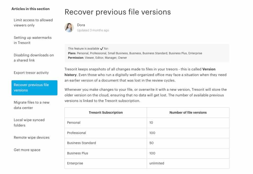Click 'Articles in this section' heading
Image resolution: width=253 pixels, height=174 pixels.
coord(31,9)
